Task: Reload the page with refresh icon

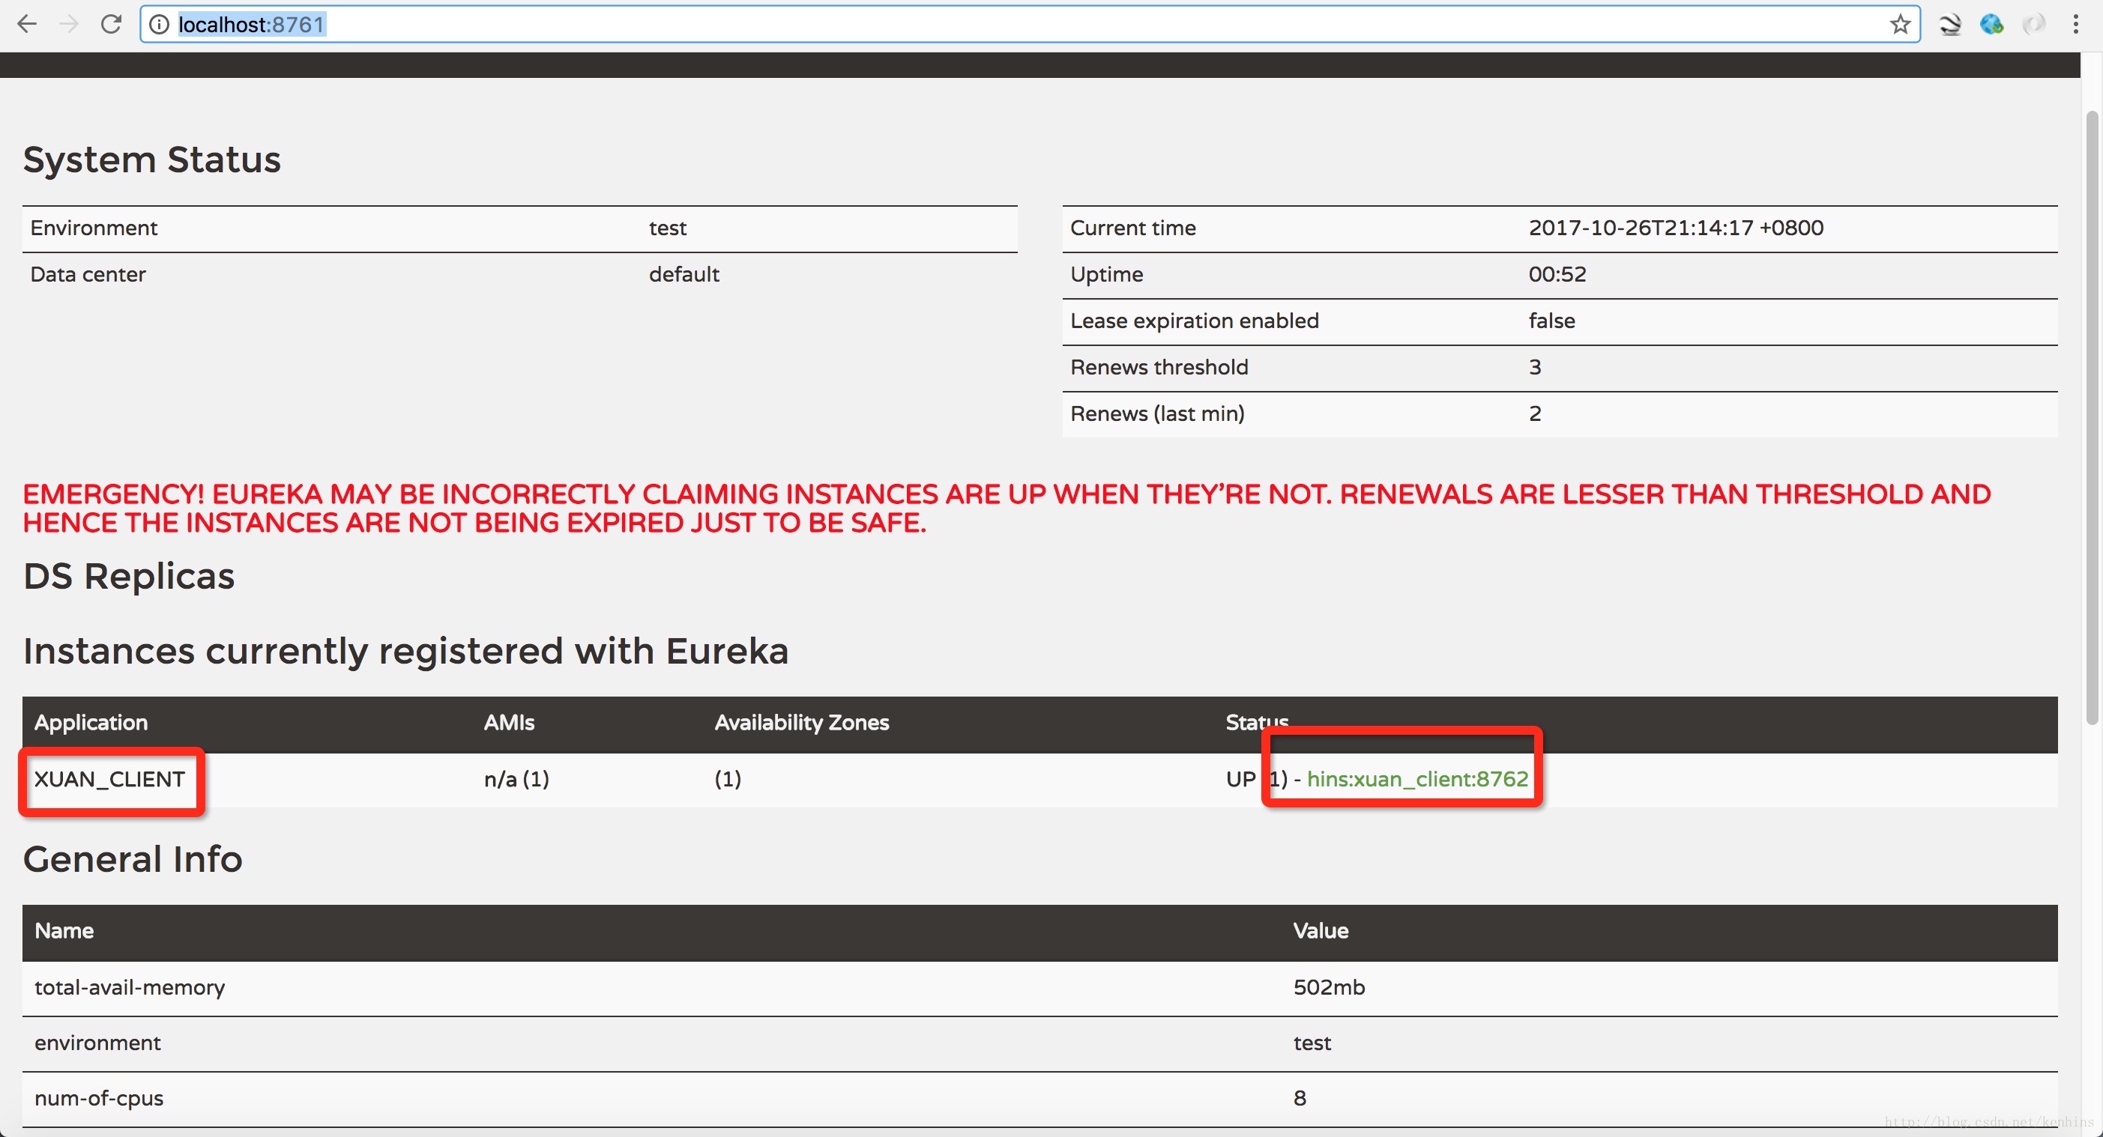Action: (x=111, y=25)
